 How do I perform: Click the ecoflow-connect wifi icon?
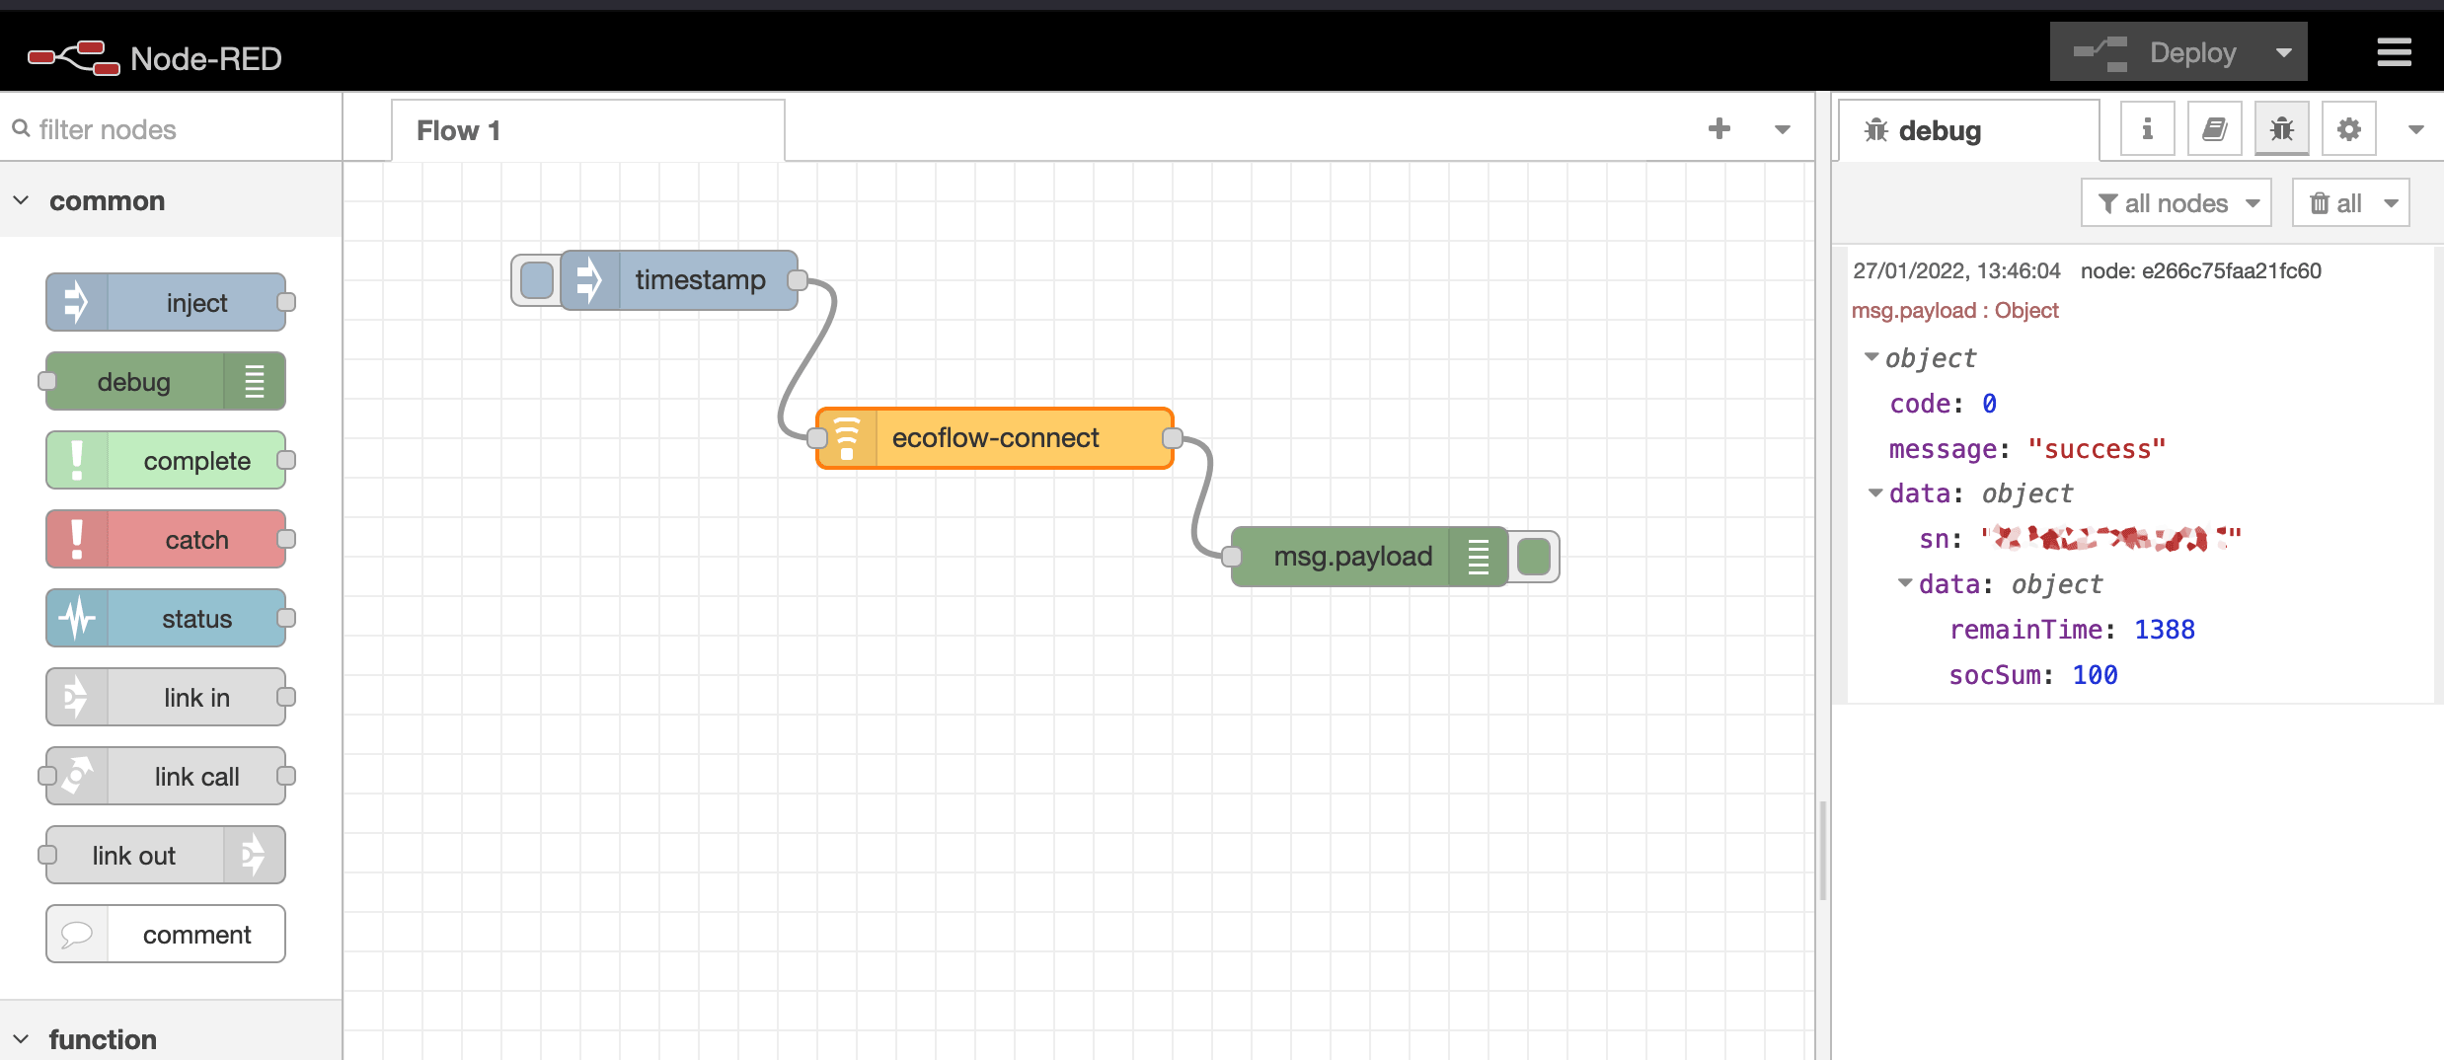847,438
